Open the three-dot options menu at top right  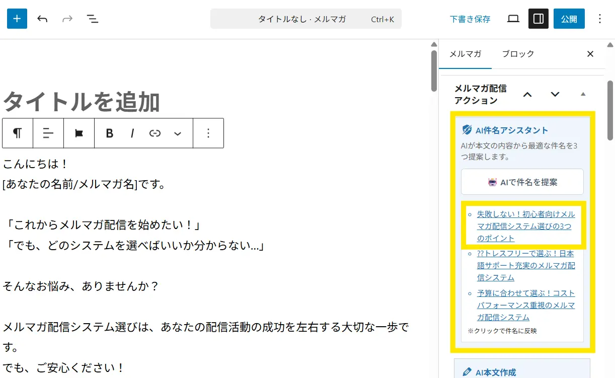point(599,19)
